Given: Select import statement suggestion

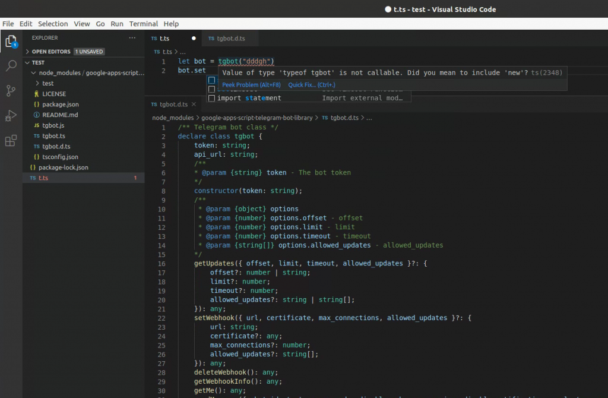Looking at the screenshot, I should [309, 98].
